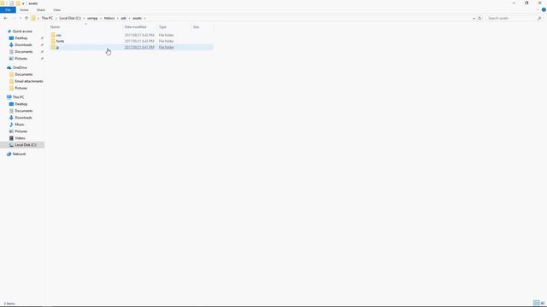Go back with the Back arrow
The width and height of the screenshot is (547, 307).
tap(5, 18)
